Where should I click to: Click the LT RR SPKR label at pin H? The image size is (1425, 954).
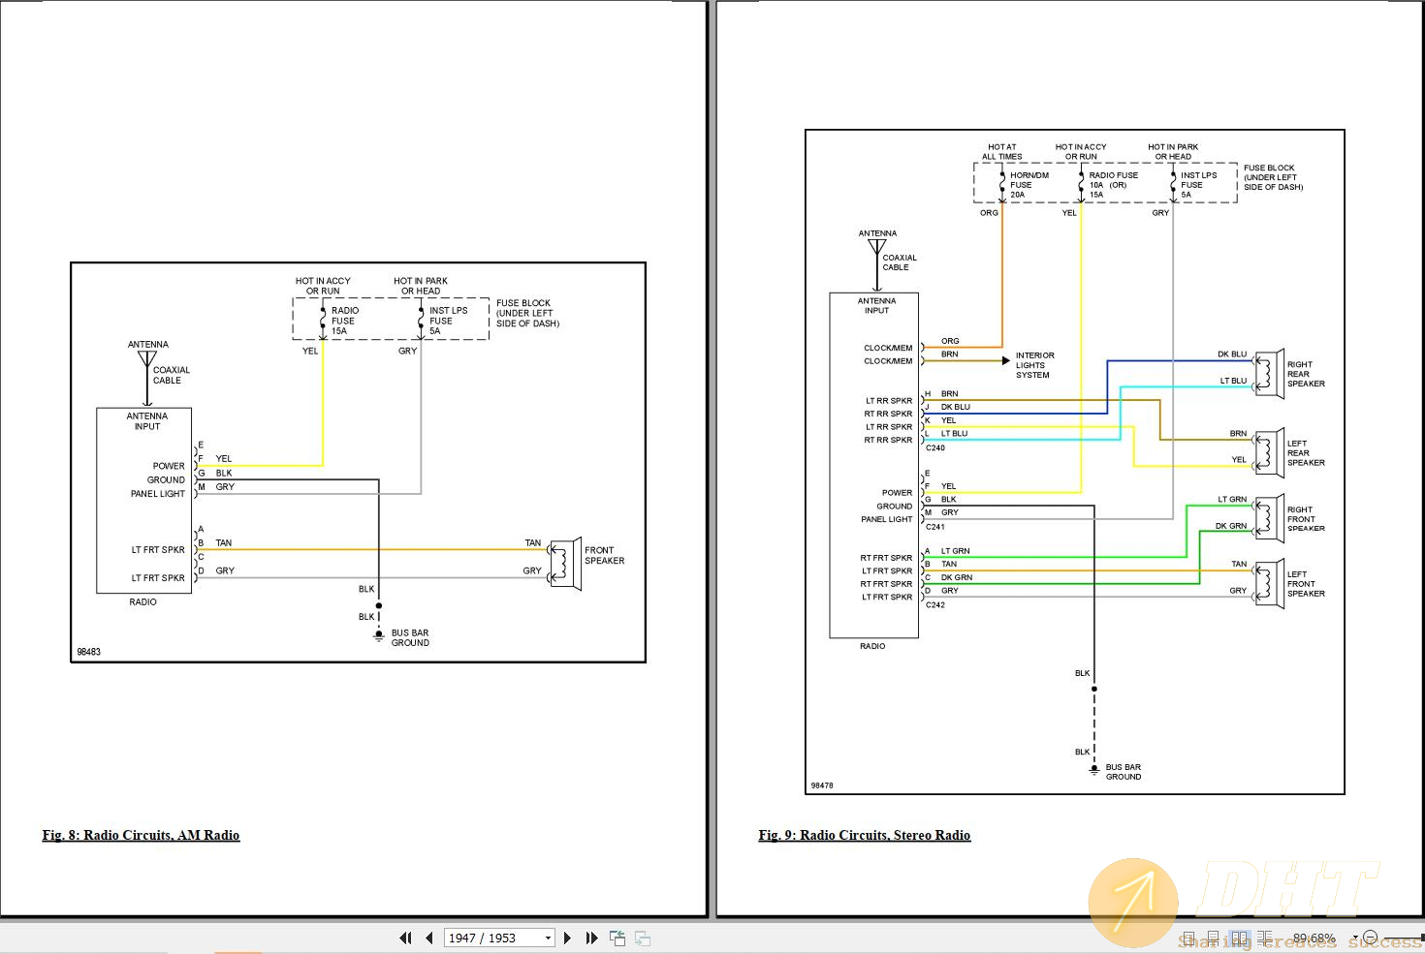point(888,401)
